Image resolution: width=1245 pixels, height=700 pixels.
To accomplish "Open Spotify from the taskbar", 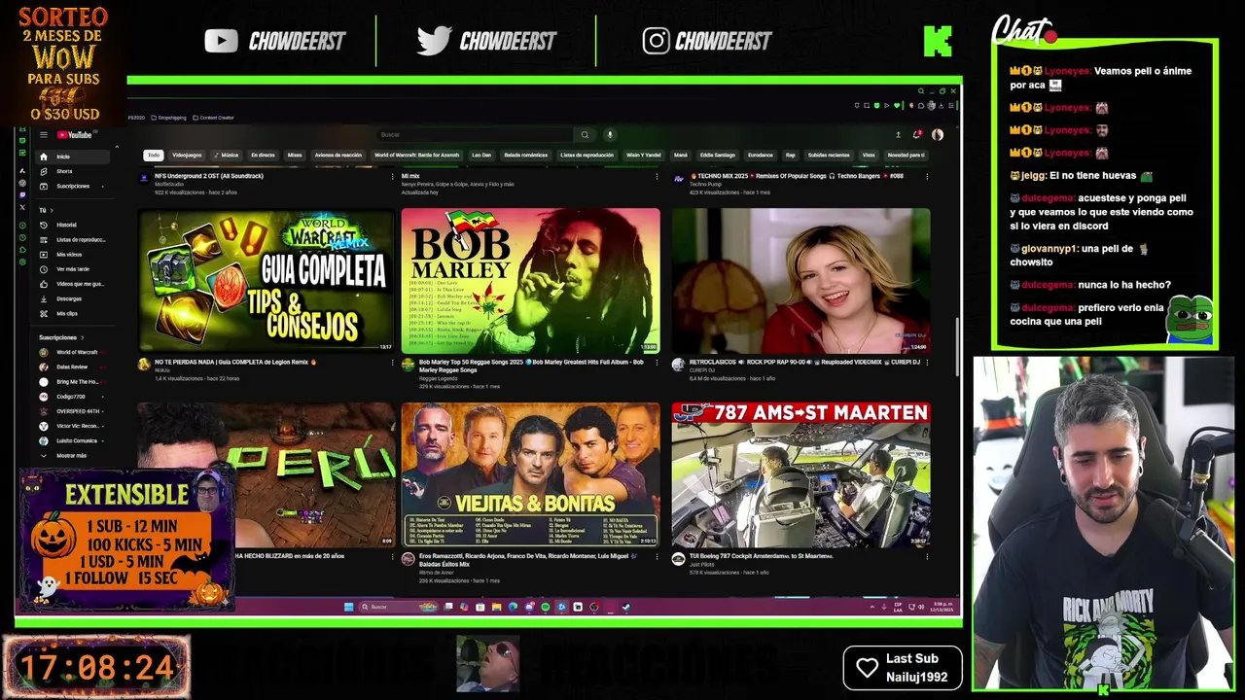I will (546, 607).
